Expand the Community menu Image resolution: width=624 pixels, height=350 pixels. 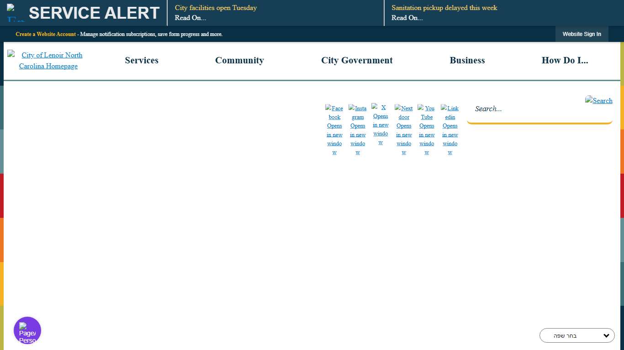(239, 61)
